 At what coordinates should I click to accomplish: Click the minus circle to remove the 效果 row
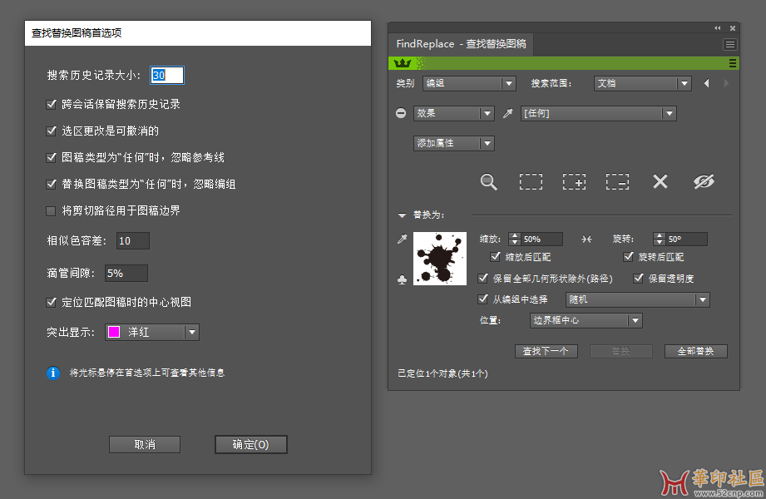pos(401,113)
